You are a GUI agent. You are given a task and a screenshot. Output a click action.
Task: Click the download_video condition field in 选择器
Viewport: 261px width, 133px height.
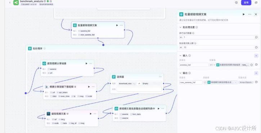click(x=127, y=84)
